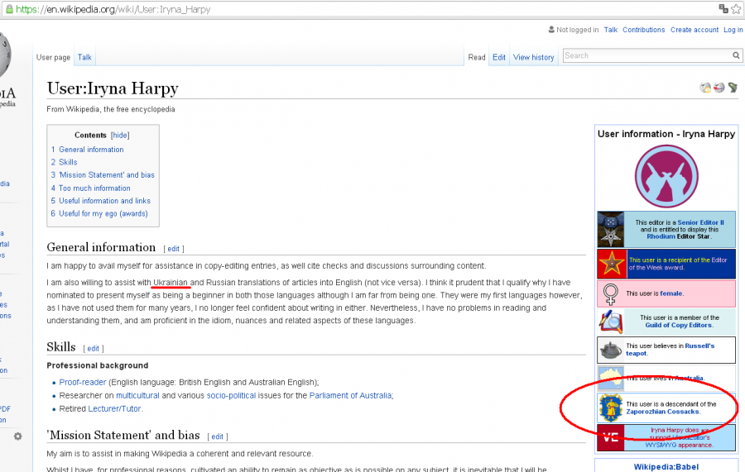
Task: Click the Russell's teapot userbox icon
Action: [x=611, y=350]
